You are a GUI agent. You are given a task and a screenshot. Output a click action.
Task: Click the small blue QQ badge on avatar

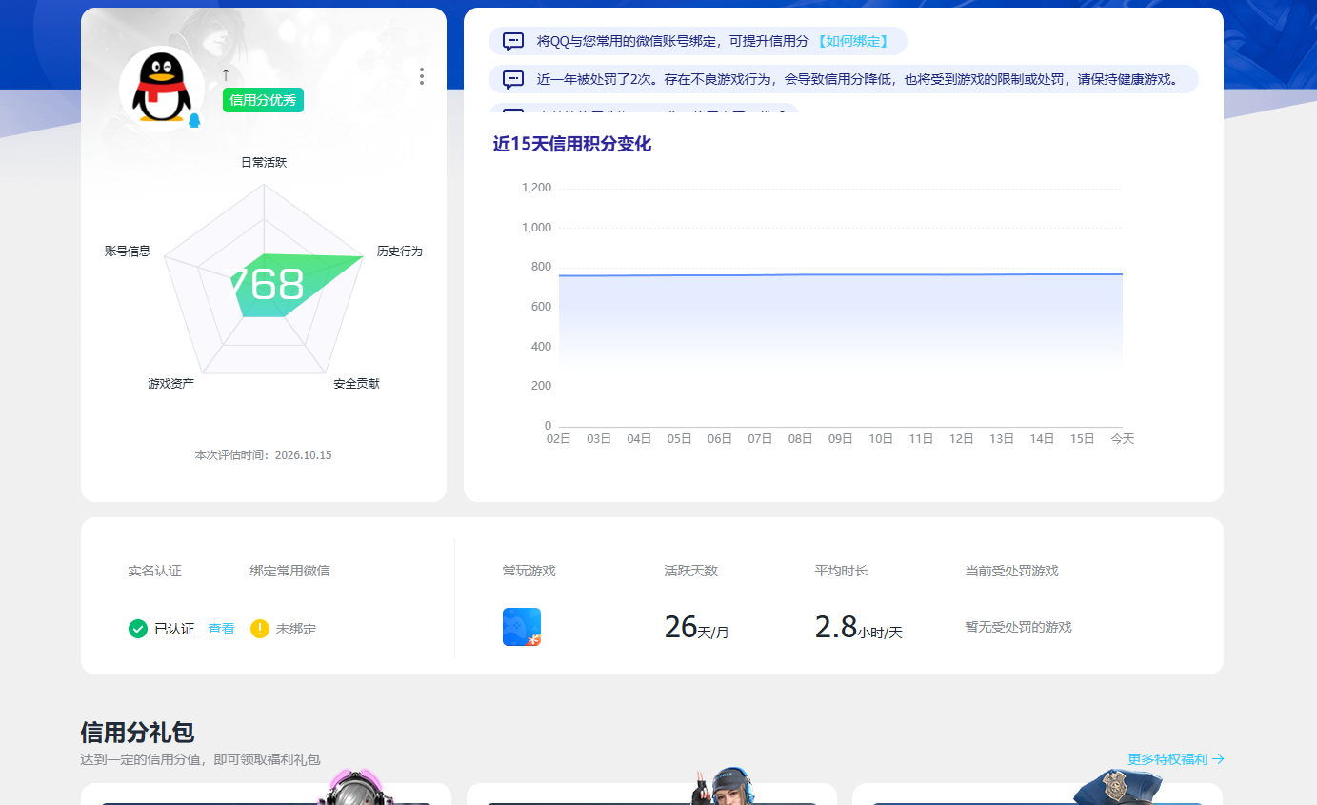click(x=194, y=120)
